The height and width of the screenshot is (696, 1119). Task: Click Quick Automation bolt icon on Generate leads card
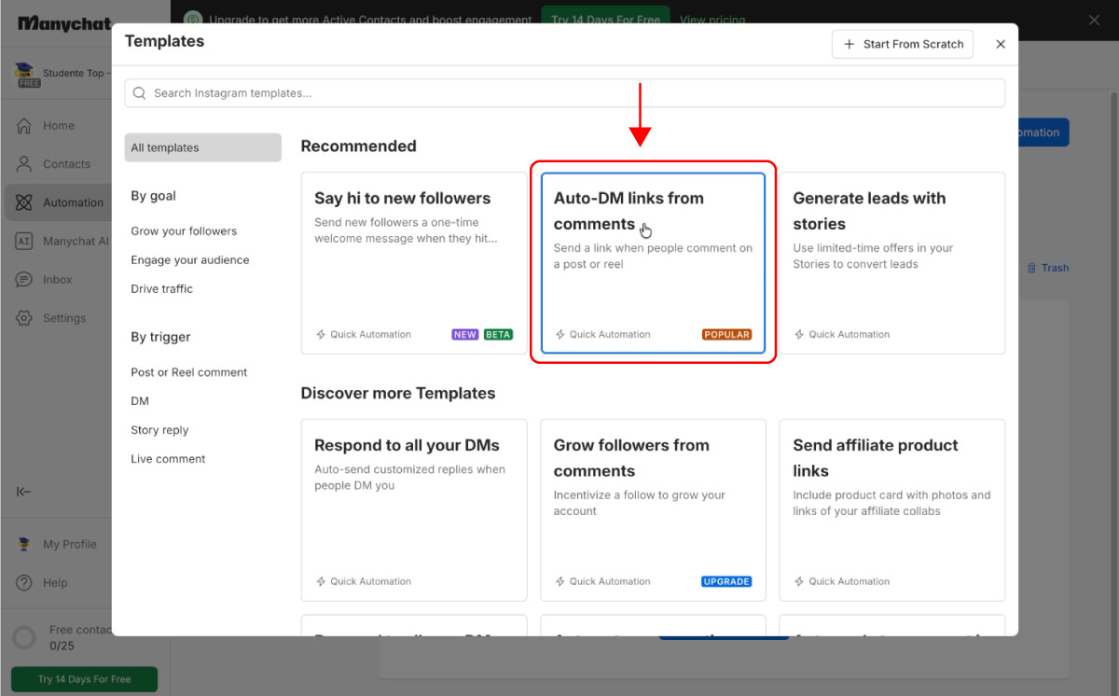[799, 334]
